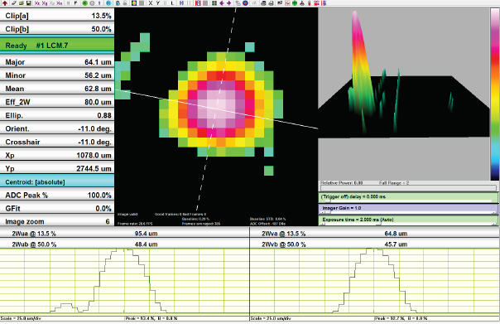The image size is (500, 324).
Task: Click the false-color beam image icon
Action: pyautogui.click(x=134, y=3)
